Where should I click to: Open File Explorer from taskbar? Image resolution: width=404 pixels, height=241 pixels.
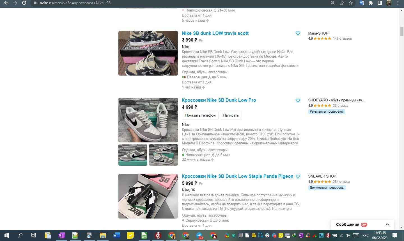coord(103,235)
